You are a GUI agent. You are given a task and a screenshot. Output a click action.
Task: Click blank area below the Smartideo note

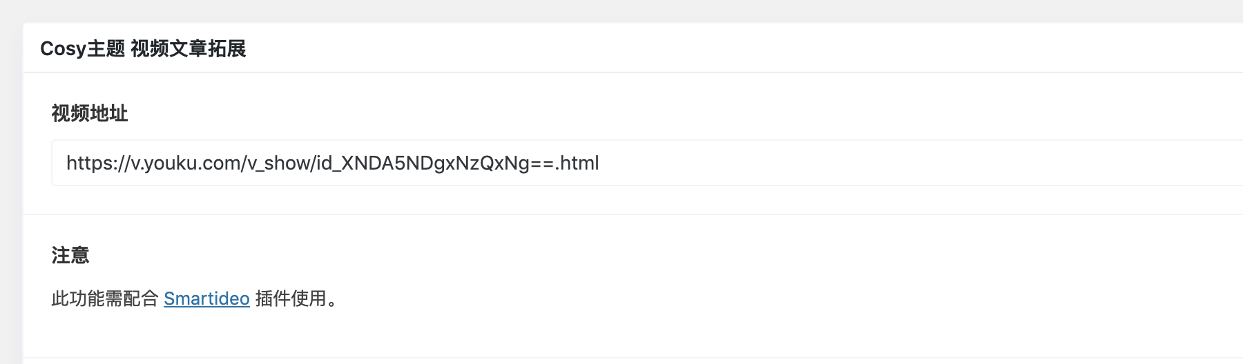pyautogui.click(x=621, y=334)
